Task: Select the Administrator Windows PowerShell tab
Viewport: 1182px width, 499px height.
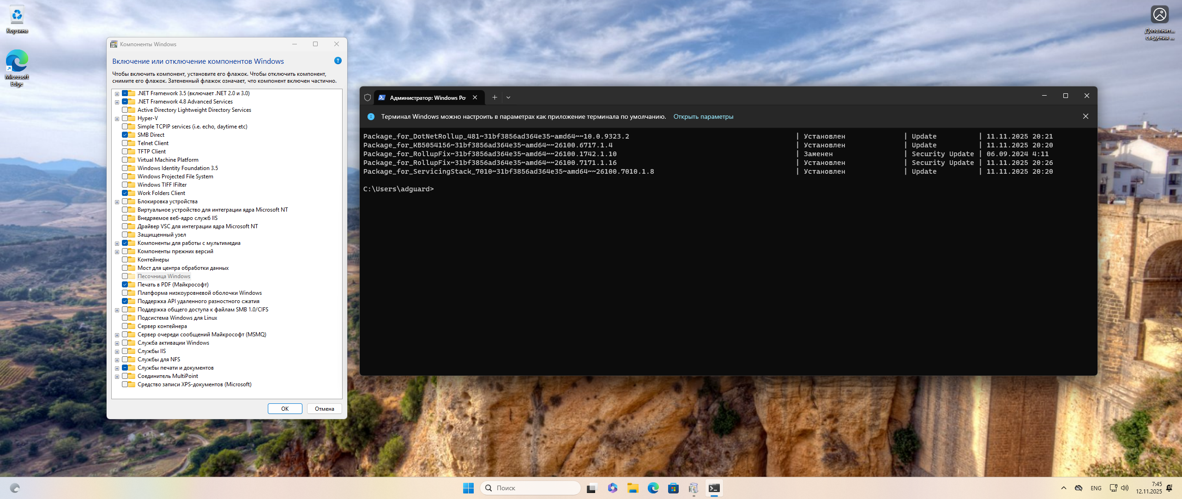Action: tap(427, 97)
